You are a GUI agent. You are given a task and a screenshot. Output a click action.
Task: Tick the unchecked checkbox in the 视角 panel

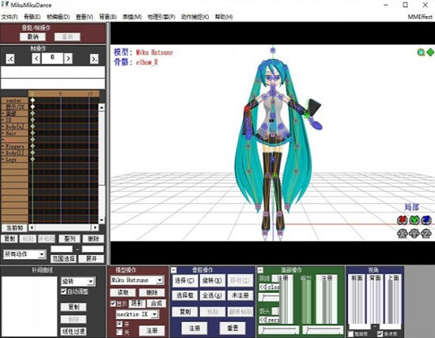[x=351, y=333]
